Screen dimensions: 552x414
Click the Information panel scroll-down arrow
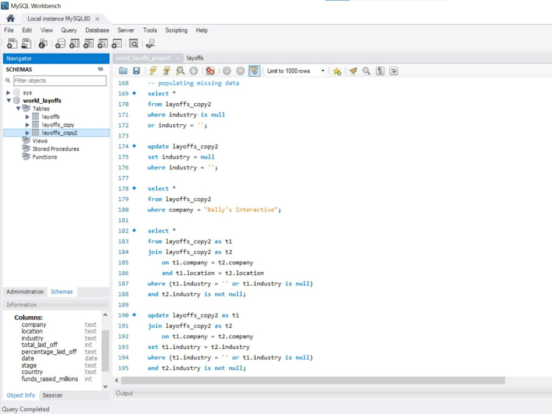[x=105, y=386]
